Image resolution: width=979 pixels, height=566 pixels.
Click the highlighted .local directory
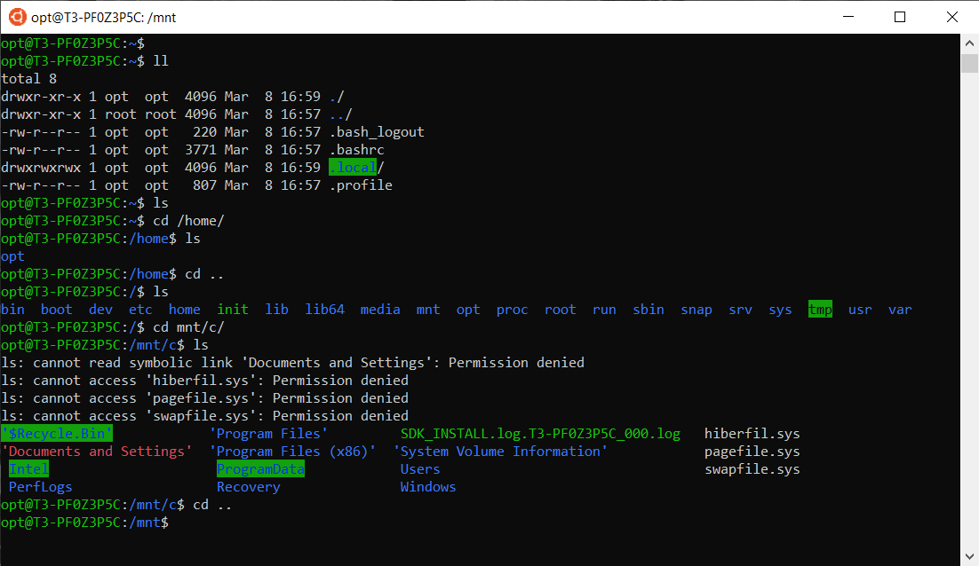point(352,167)
